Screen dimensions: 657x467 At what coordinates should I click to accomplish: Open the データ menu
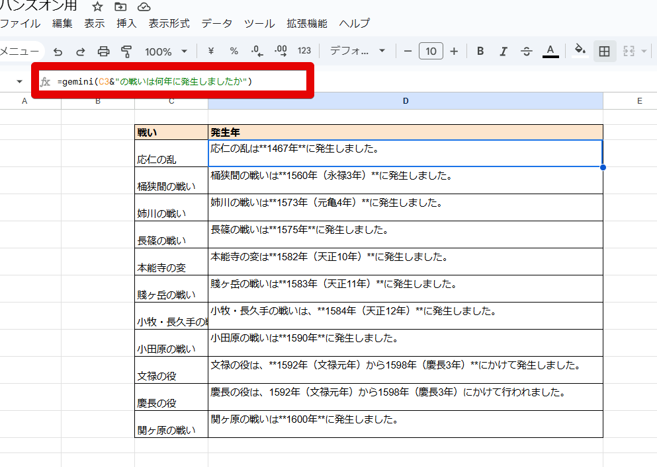(216, 23)
